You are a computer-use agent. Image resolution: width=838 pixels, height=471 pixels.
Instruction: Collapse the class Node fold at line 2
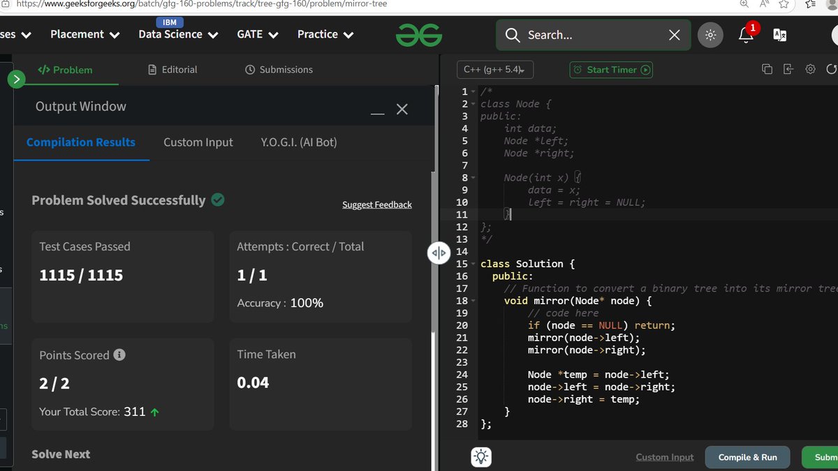point(473,104)
